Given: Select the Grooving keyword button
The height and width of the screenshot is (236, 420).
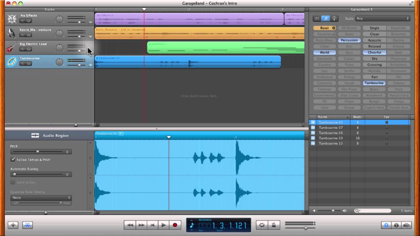Looking at the screenshot, I should (x=374, y=65).
